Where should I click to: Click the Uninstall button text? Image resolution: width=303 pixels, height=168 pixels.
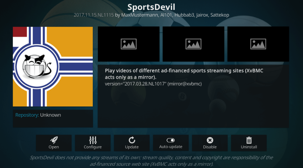249,147
